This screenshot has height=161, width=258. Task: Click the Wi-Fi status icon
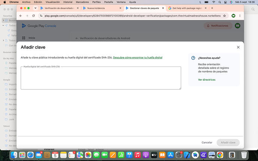[x=214, y=2]
